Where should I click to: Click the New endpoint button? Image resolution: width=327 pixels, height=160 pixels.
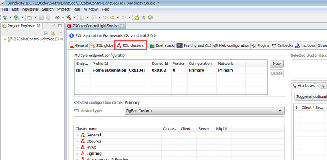click(x=277, y=64)
